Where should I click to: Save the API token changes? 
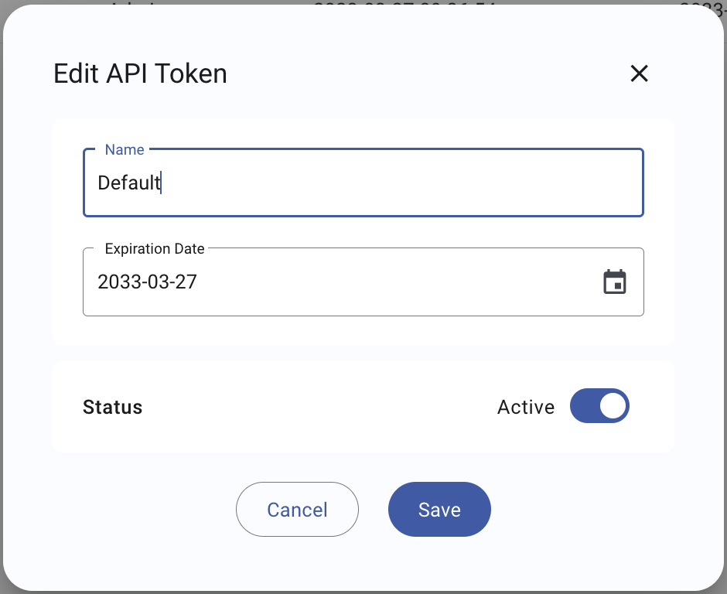(439, 509)
